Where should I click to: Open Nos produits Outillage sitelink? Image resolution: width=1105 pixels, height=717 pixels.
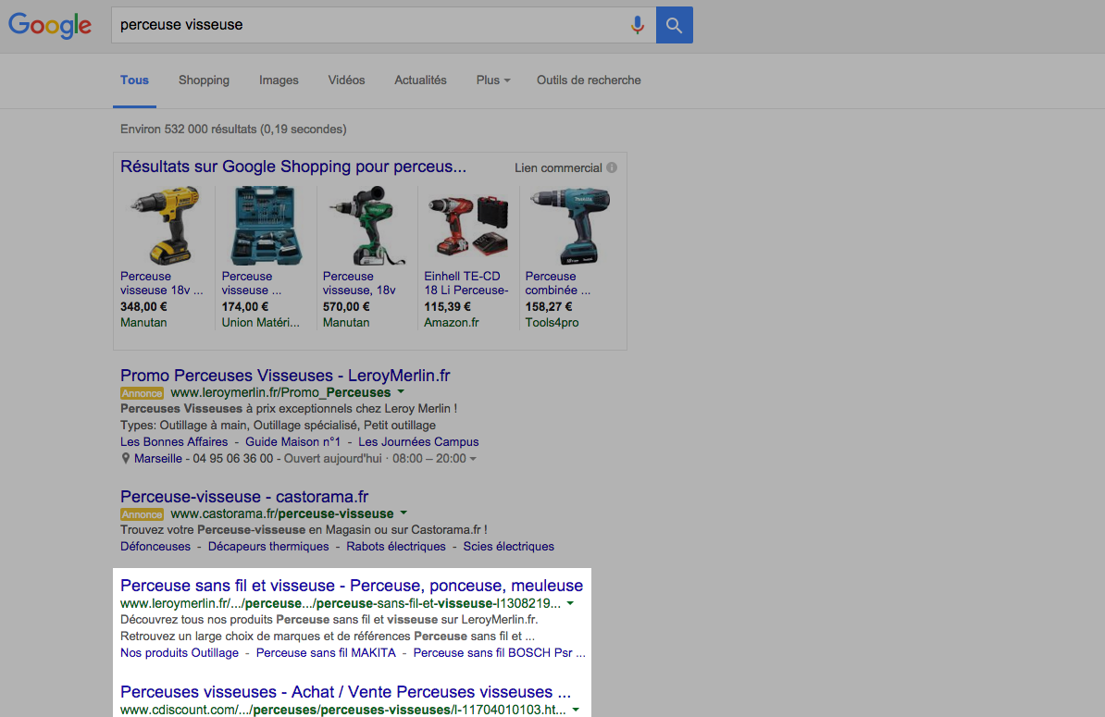coord(179,653)
